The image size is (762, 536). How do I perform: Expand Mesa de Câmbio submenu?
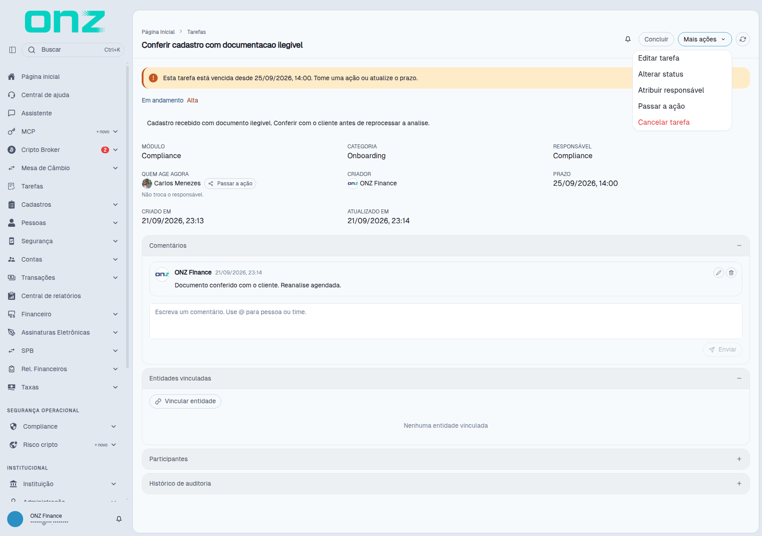coord(115,168)
